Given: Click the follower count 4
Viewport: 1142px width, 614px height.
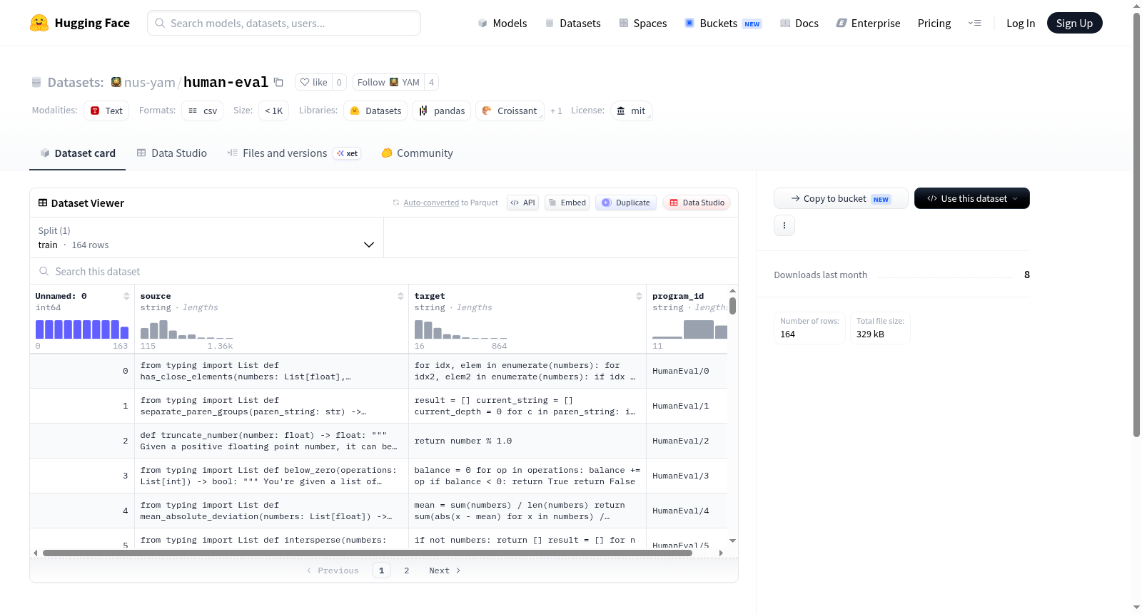Looking at the screenshot, I should coord(431,82).
